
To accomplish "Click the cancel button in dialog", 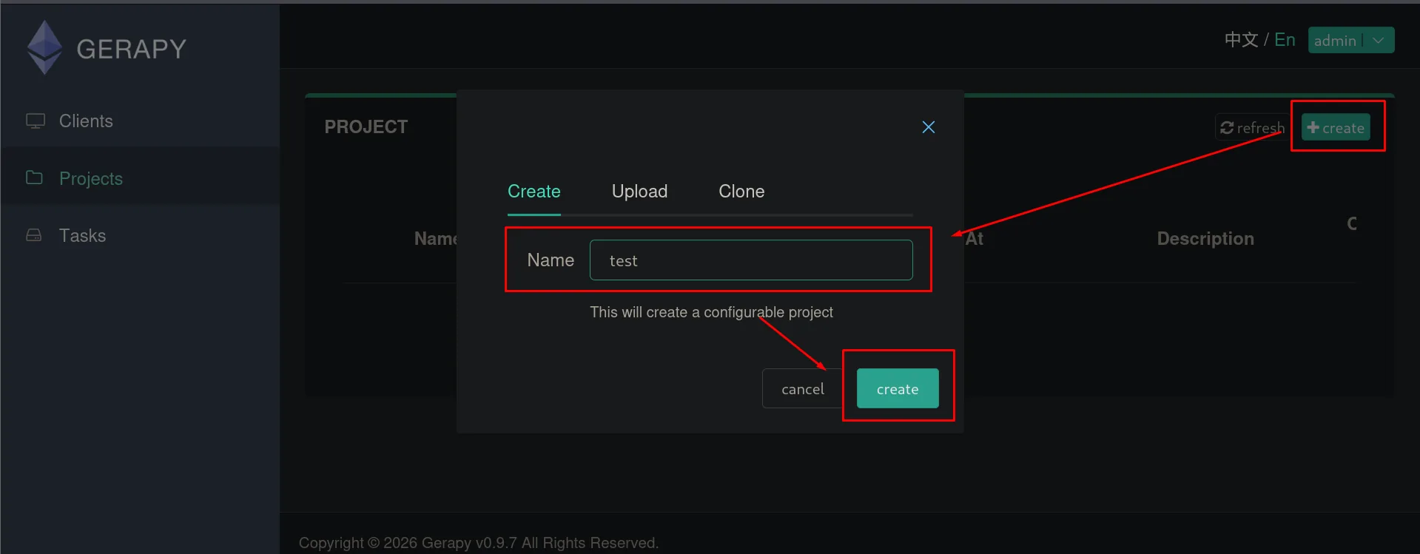I will click(x=802, y=389).
